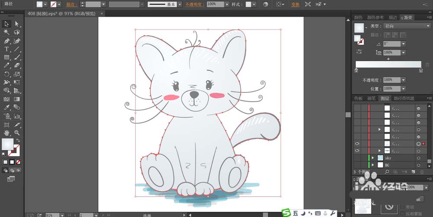Select the Mesh tool
Screen dimensions: 433x217
click(x=6, y=99)
